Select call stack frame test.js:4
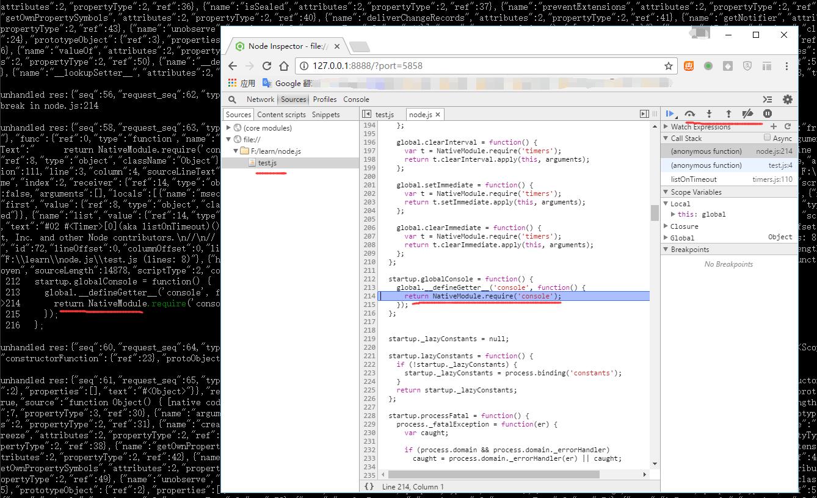 [x=729, y=165]
